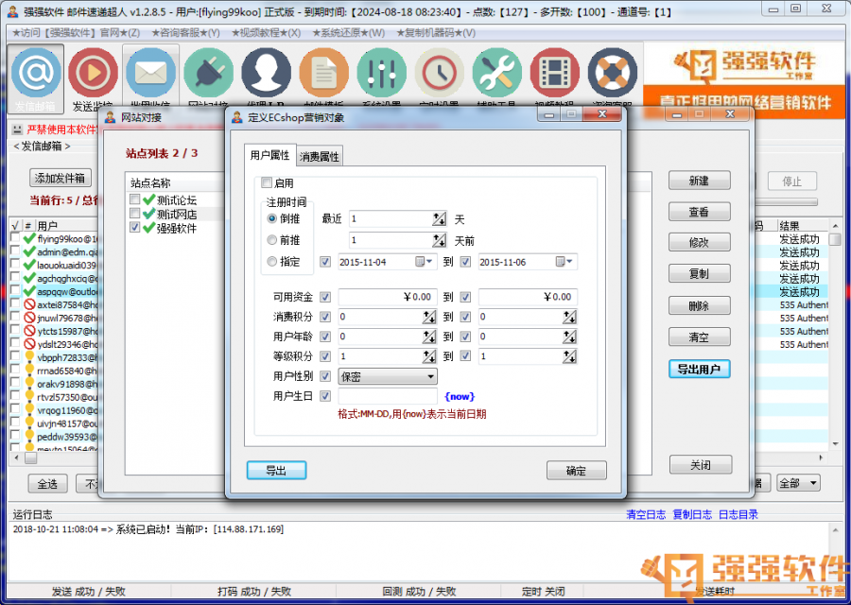Click the 复制日志 link
Viewport: 851px width, 605px height.
(692, 514)
